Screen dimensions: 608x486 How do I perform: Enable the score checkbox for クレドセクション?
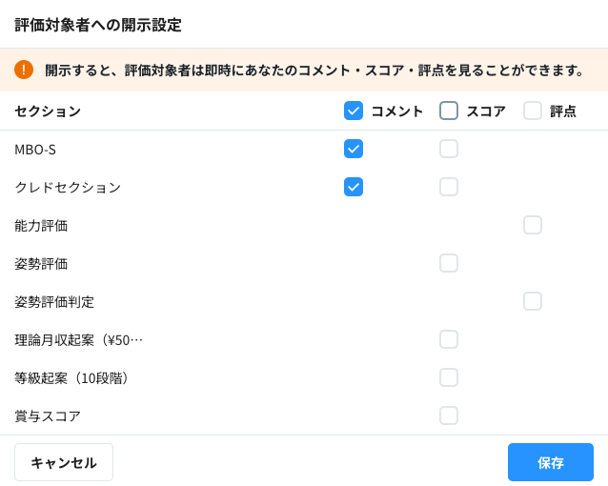(x=449, y=187)
